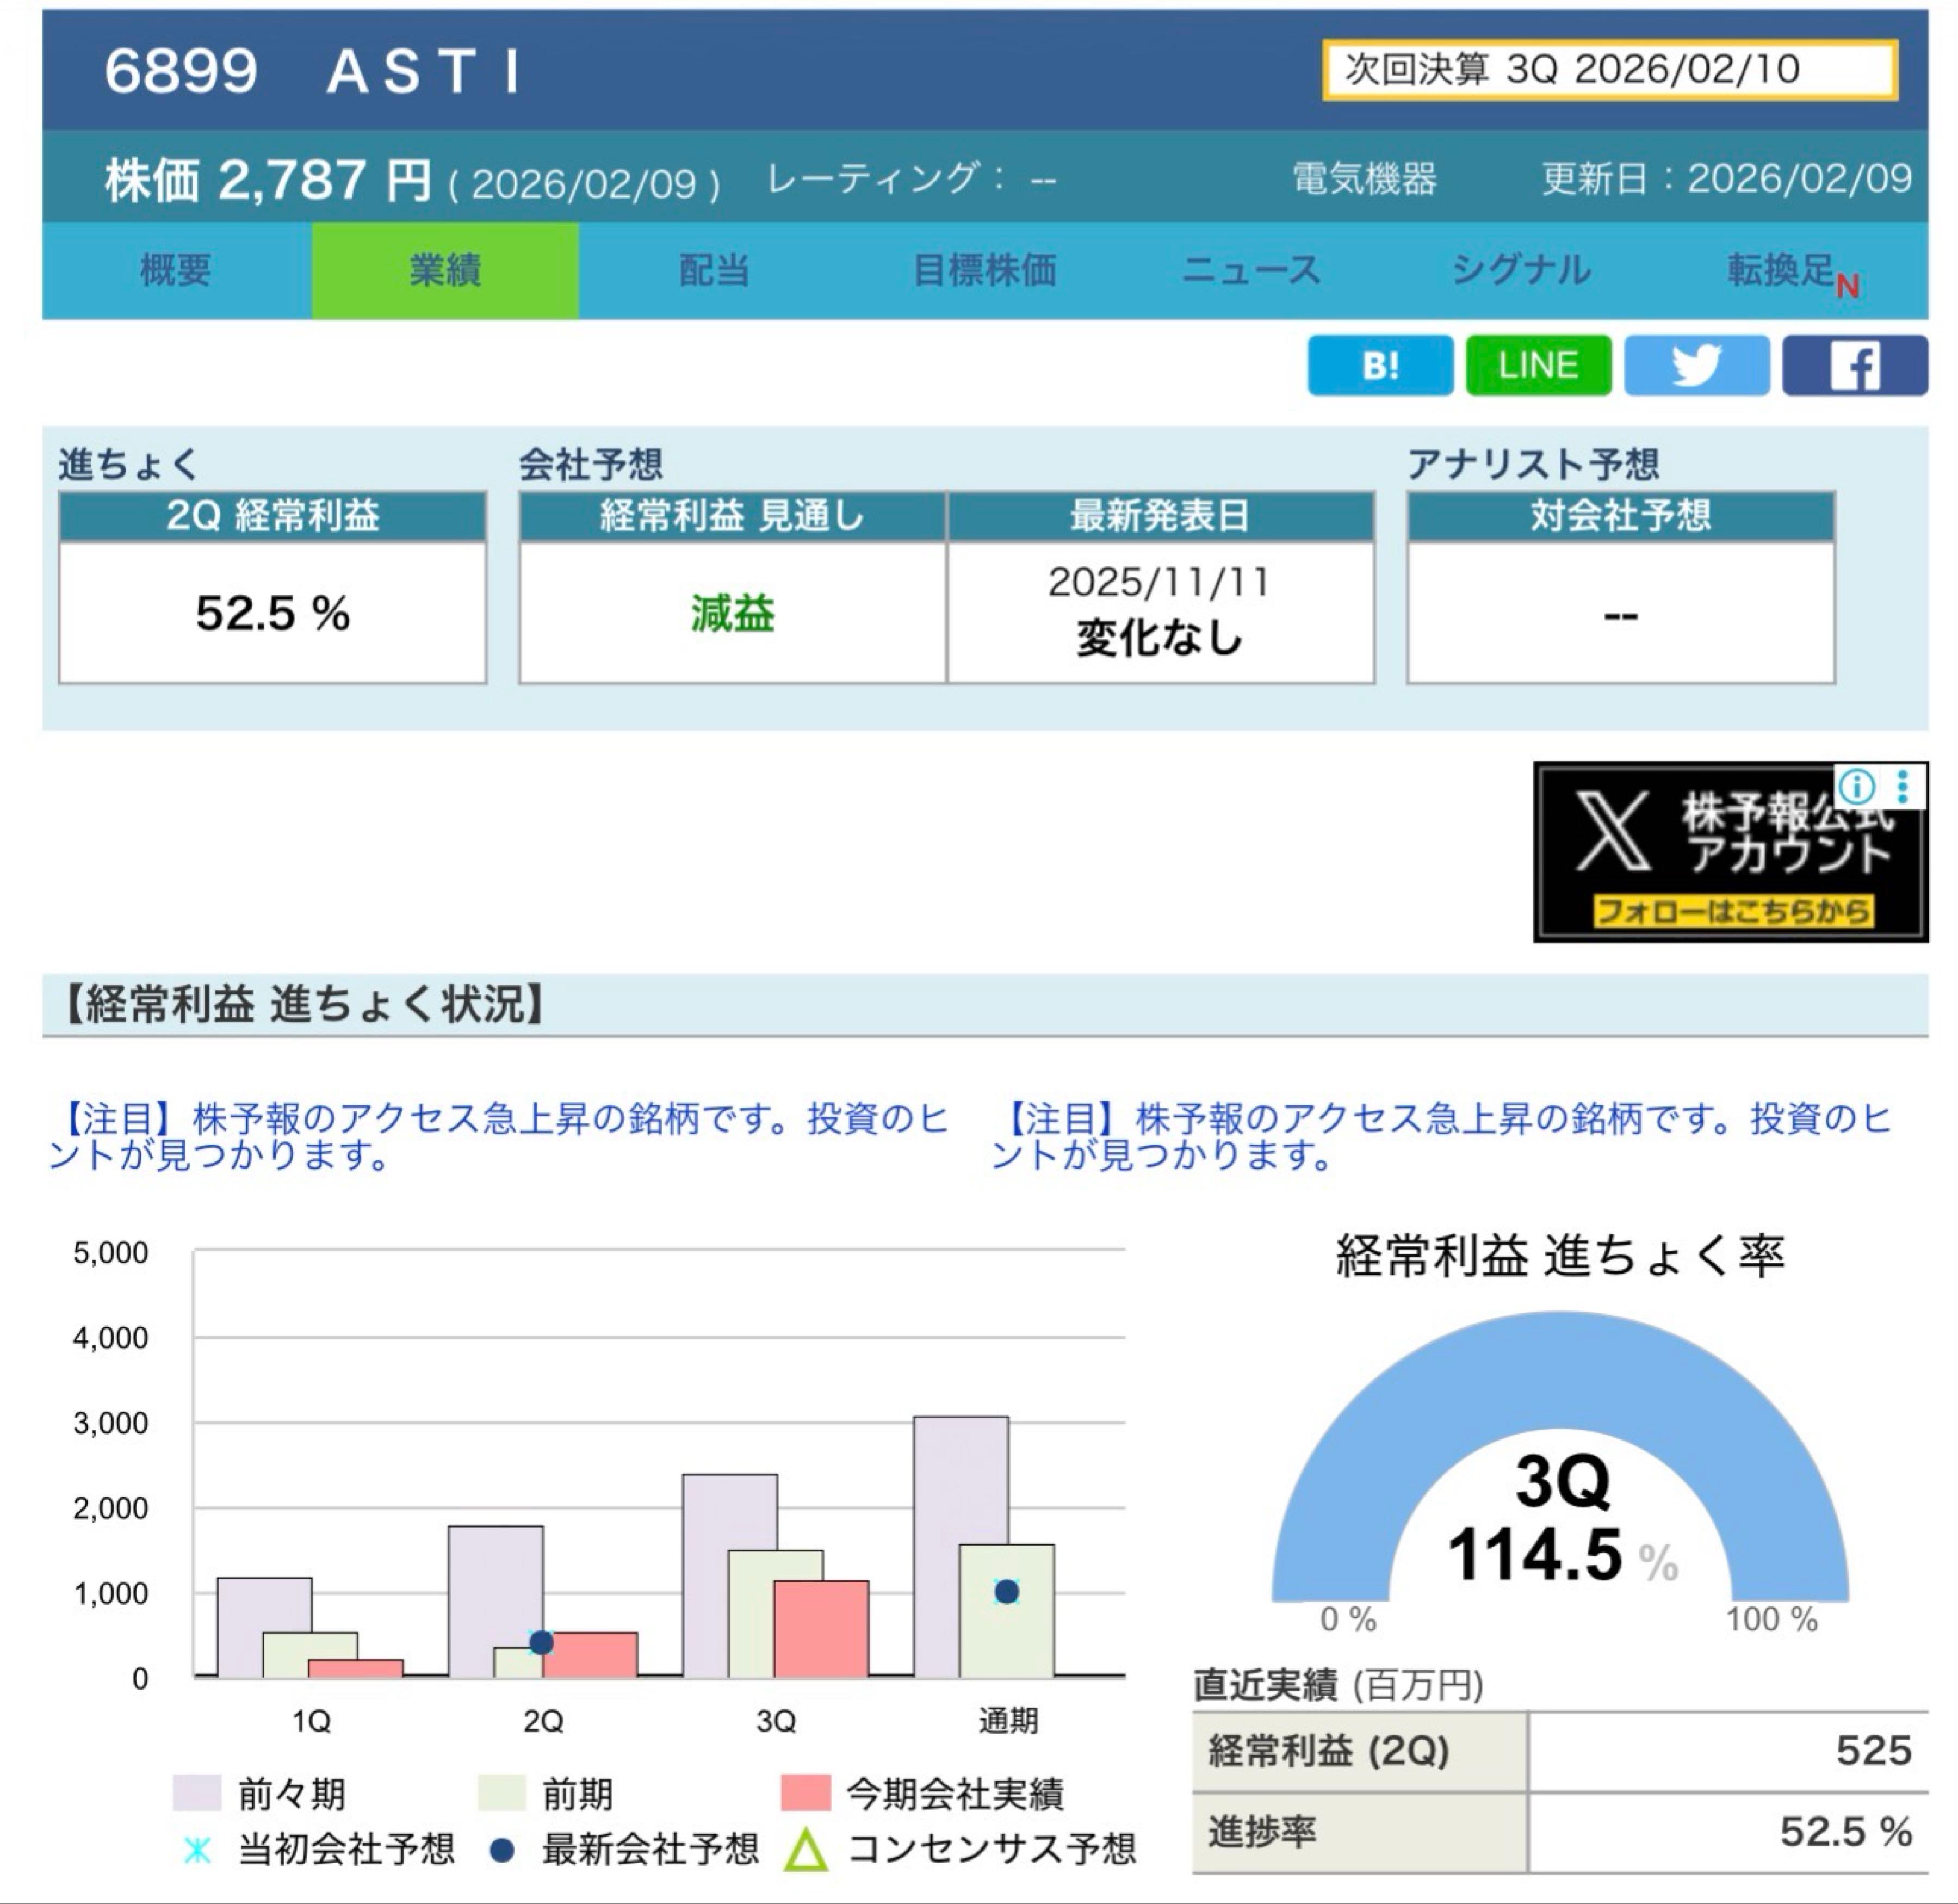The height and width of the screenshot is (1904, 1958).
Task: Click the 今期会社実績 red legend swatch
Action: point(805,1793)
